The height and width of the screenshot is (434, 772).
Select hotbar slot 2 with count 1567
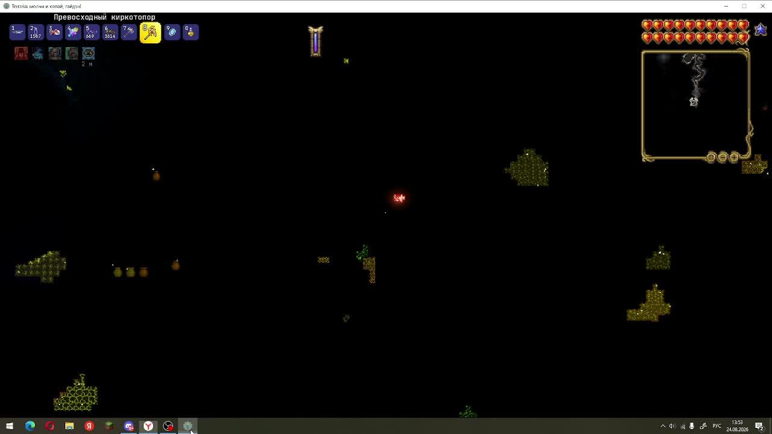pos(36,31)
